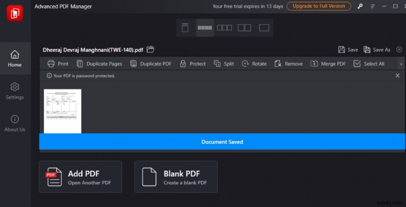Image resolution: width=406 pixels, height=207 pixels.
Task: Expand the toolbar overflow dropdown arrow
Action: 401,64
